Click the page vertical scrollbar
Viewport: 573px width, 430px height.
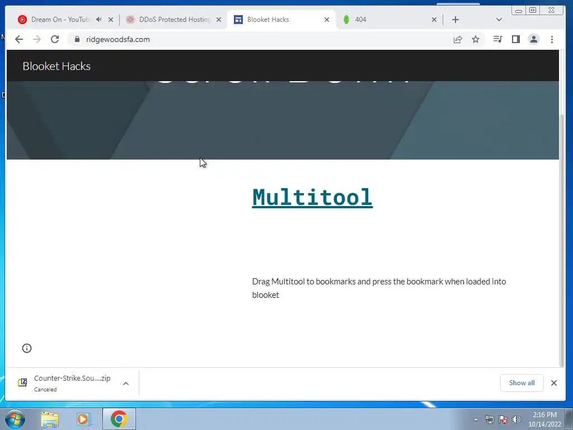tap(562, 240)
